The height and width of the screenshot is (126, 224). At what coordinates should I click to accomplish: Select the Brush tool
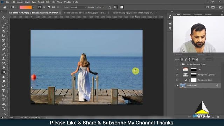tap(3, 54)
